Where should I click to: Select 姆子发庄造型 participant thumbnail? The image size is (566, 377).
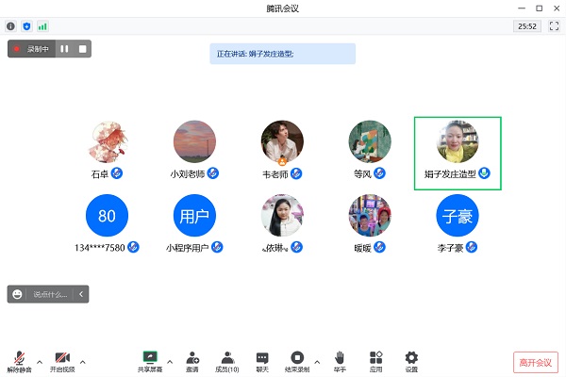458,153
